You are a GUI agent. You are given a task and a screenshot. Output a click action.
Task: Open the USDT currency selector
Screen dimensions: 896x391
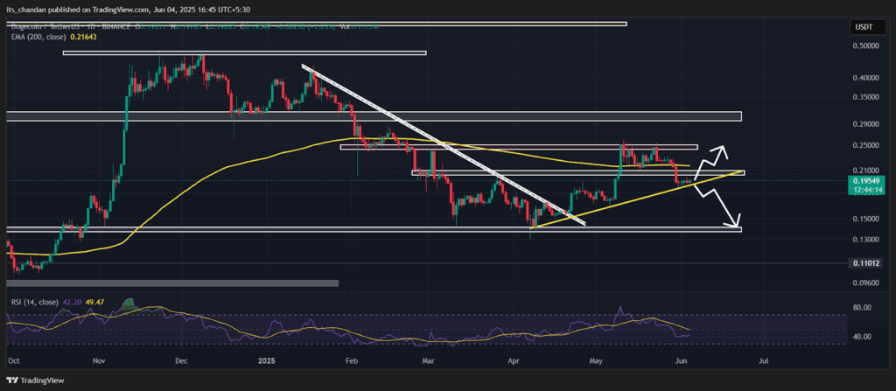[x=867, y=27]
